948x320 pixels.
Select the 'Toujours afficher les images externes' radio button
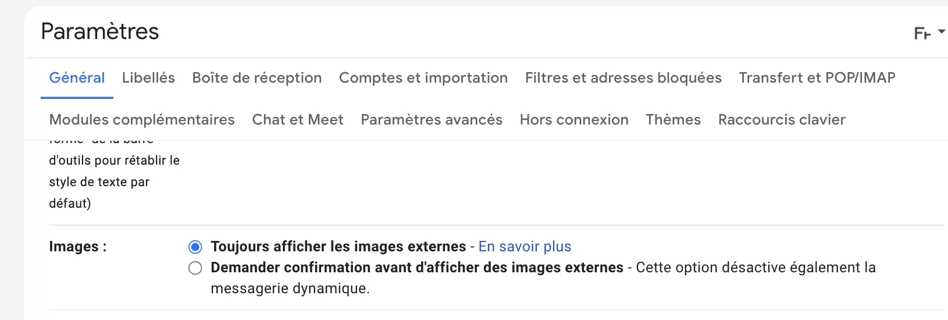[195, 247]
